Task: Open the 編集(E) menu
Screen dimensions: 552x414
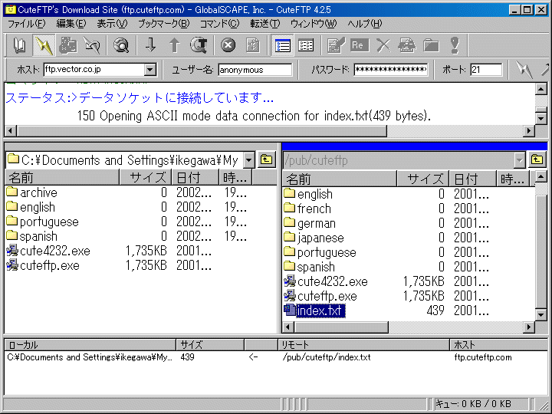Action: point(71,24)
